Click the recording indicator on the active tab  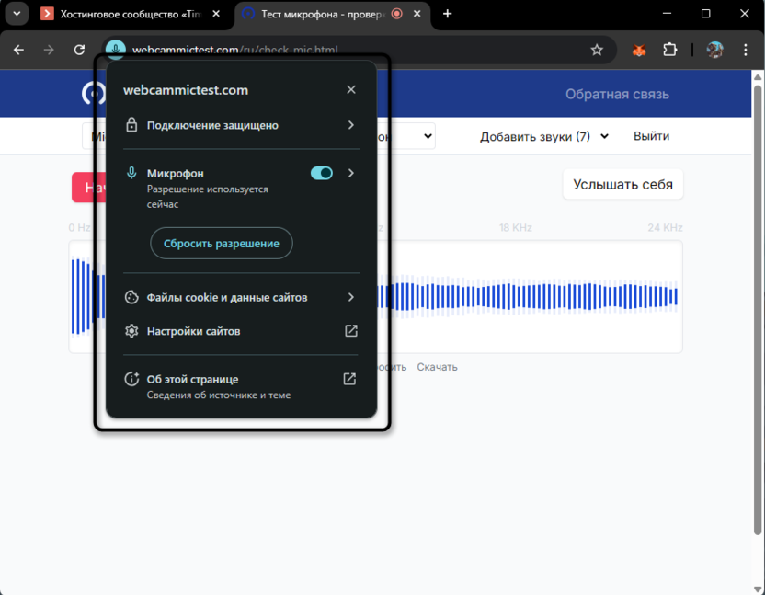click(396, 14)
